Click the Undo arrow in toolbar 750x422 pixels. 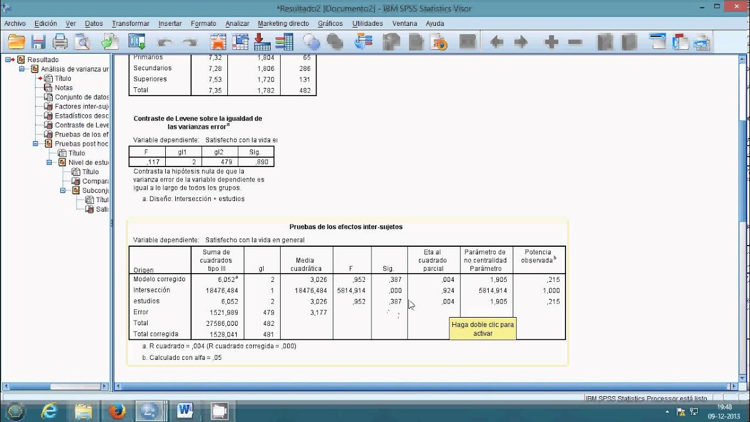[165, 42]
